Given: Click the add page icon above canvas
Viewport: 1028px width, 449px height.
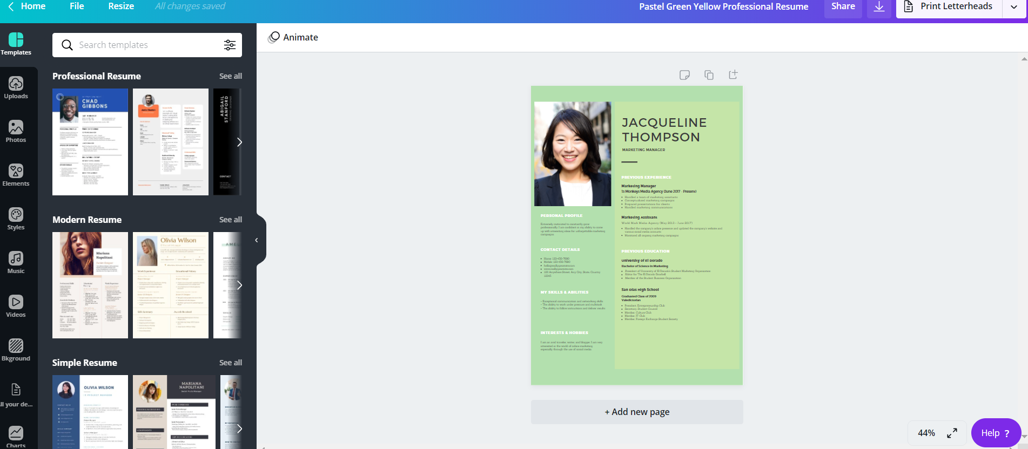Looking at the screenshot, I should (733, 75).
